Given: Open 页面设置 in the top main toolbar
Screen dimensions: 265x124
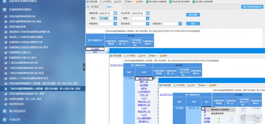Looking at the screenshot, I should pyautogui.click(x=91, y=2).
